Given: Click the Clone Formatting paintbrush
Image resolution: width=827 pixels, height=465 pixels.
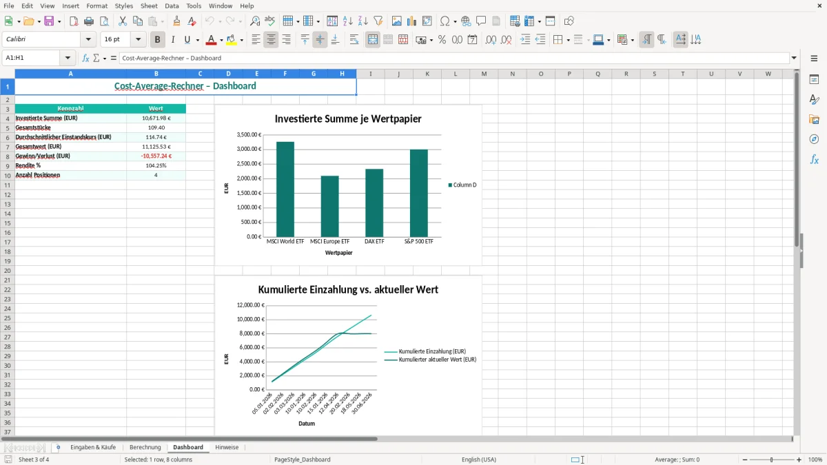Looking at the screenshot, I should click(x=177, y=21).
